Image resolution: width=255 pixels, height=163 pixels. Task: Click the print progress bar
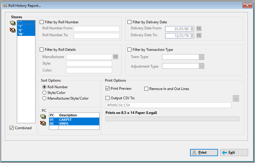[x=172, y=119]
